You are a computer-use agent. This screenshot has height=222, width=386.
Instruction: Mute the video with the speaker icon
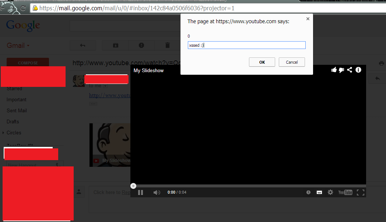point(157,193)
